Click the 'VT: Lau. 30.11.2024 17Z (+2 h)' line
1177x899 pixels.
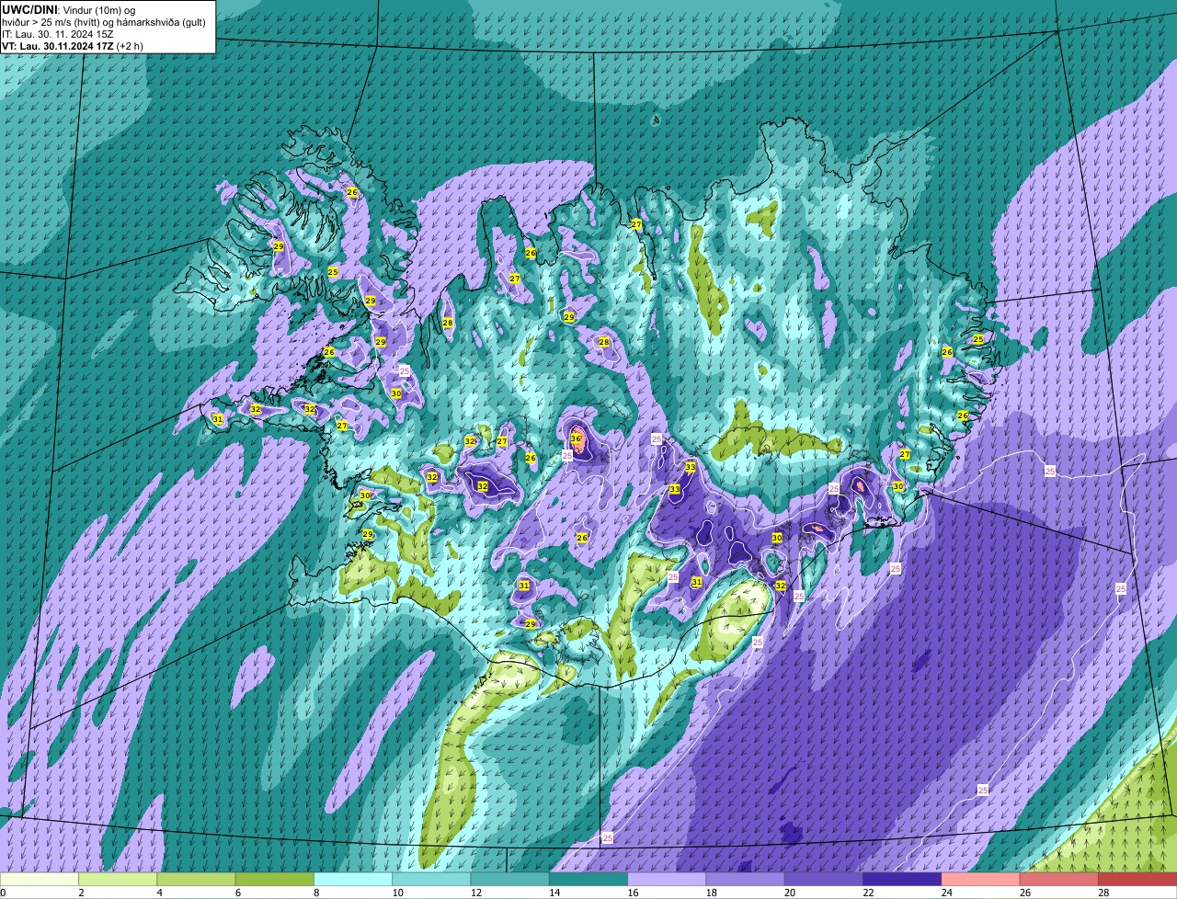click(x=73, y=46)
